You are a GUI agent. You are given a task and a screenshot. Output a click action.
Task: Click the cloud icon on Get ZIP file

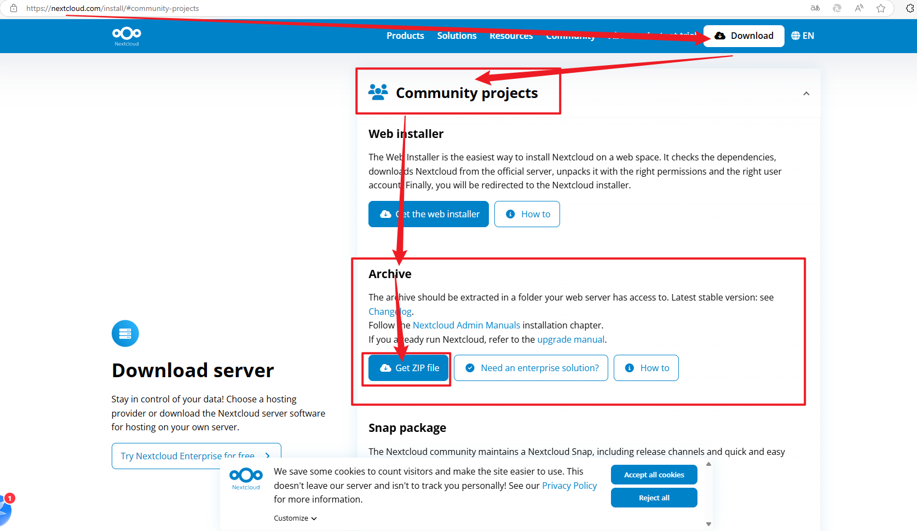[x=385, y=368]
